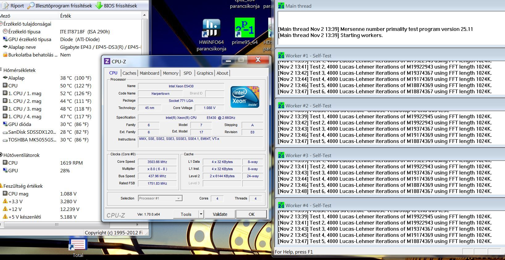Switch to the Caches tab

(x=129, y=73)
